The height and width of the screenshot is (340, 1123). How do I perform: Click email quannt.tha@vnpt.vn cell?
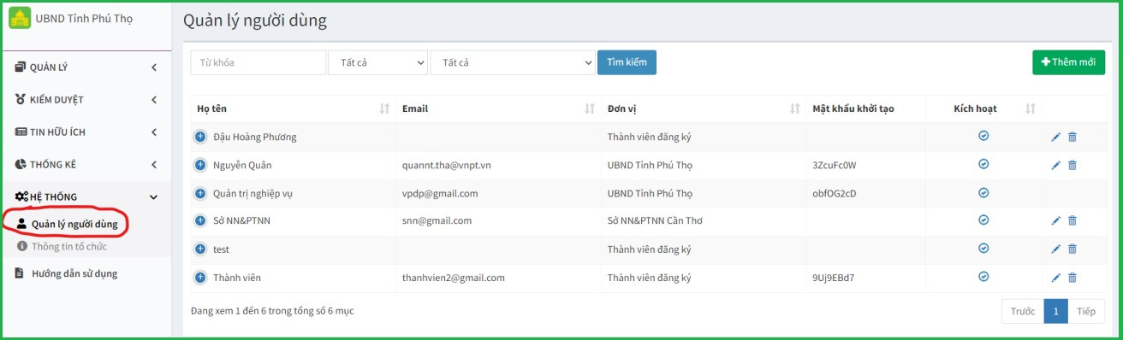pyautogui.click(x=448, y=165)
